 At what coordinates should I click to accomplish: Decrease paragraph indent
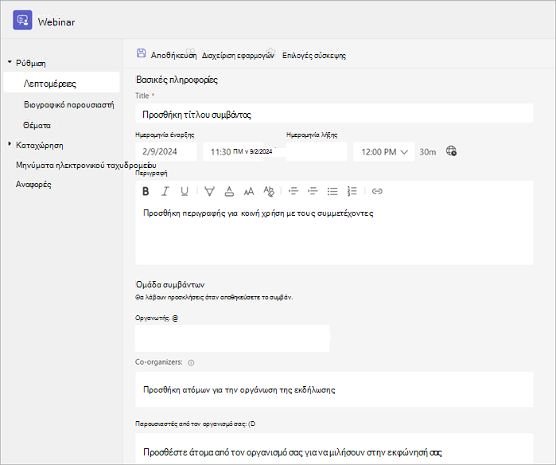click(294, 191)
